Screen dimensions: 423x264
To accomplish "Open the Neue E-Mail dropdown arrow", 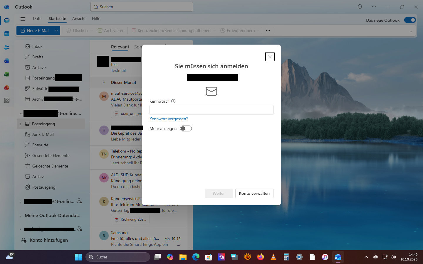I will click(x=56, y=31).
